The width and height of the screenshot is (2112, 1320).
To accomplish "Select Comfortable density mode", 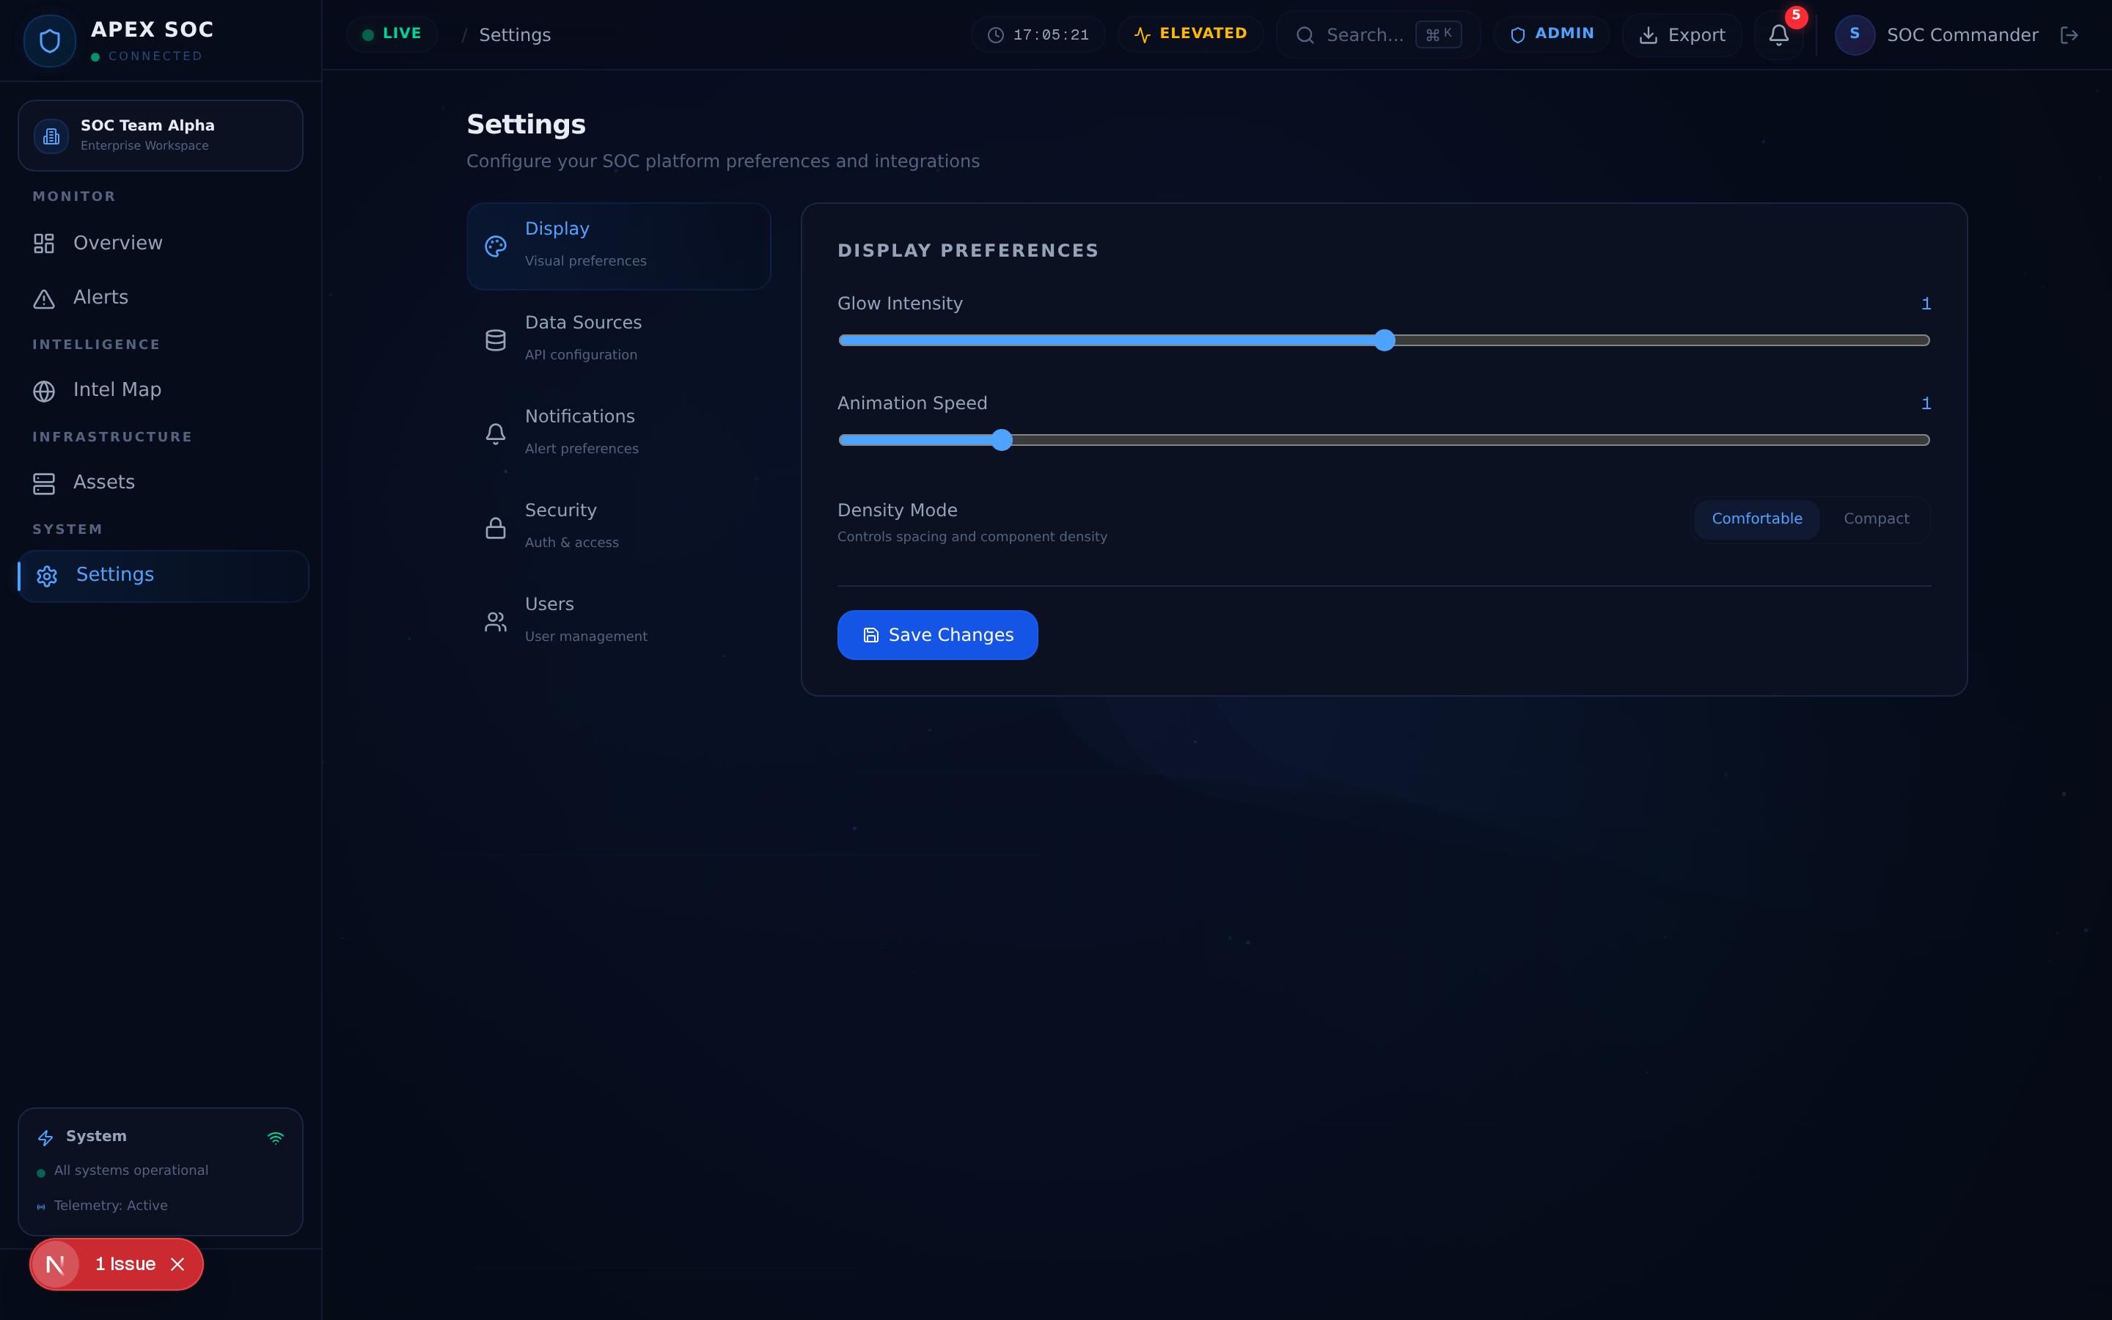I will tap(1757, 519).
